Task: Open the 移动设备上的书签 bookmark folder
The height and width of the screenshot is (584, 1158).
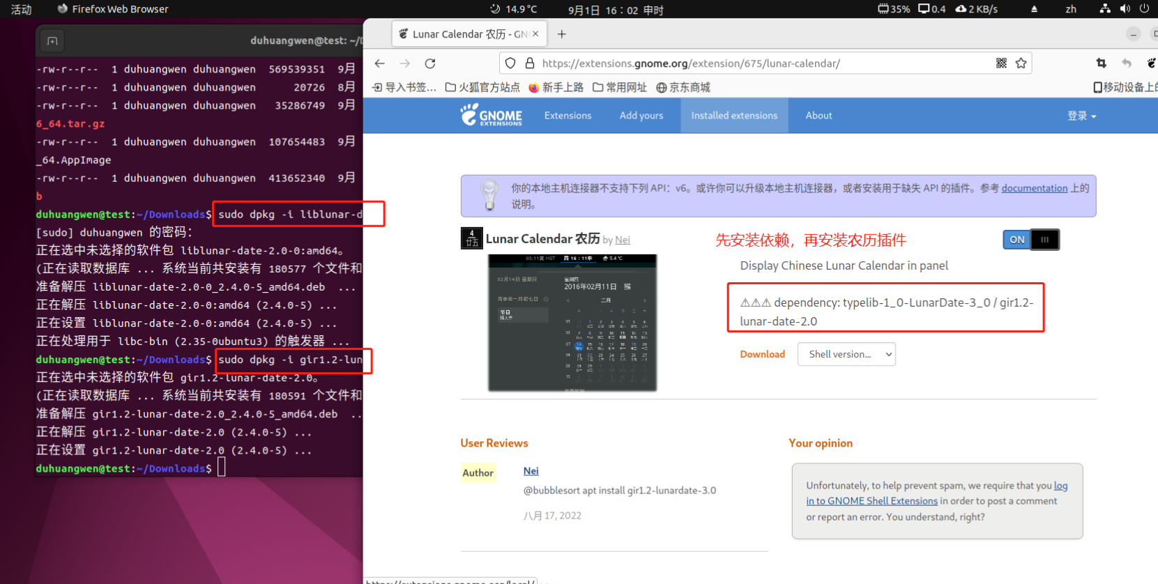Action: [x=1125, y=87]
